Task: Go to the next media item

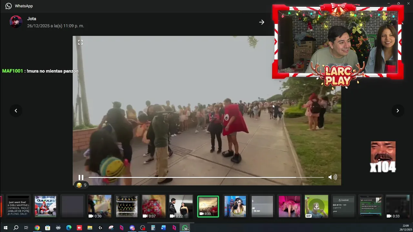Action: 398,111
